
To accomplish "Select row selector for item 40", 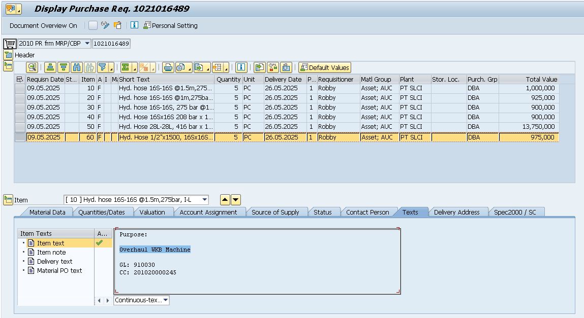I will pyautogui.click(x=20, y=117).
